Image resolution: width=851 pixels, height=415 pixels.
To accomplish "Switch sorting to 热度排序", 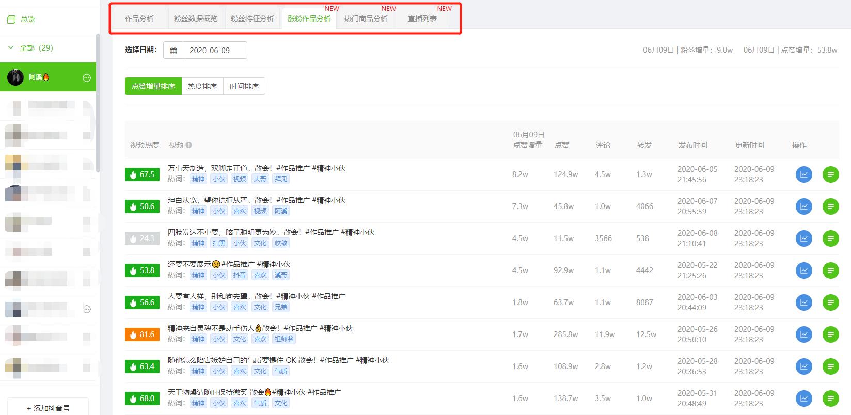I will click(x=202, y=86).
